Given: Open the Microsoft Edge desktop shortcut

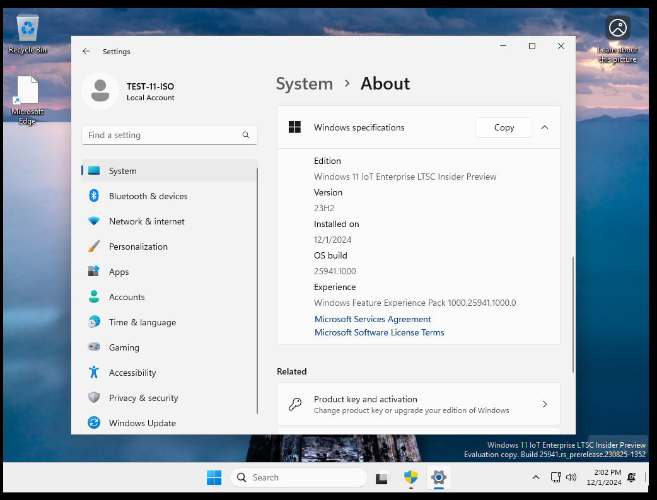Looking at the screenshot, I should 28,100.
